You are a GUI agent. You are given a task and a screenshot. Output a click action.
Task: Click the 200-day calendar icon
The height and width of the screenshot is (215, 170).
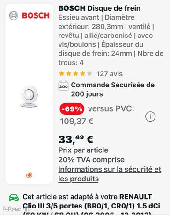[x=63, y=86]
